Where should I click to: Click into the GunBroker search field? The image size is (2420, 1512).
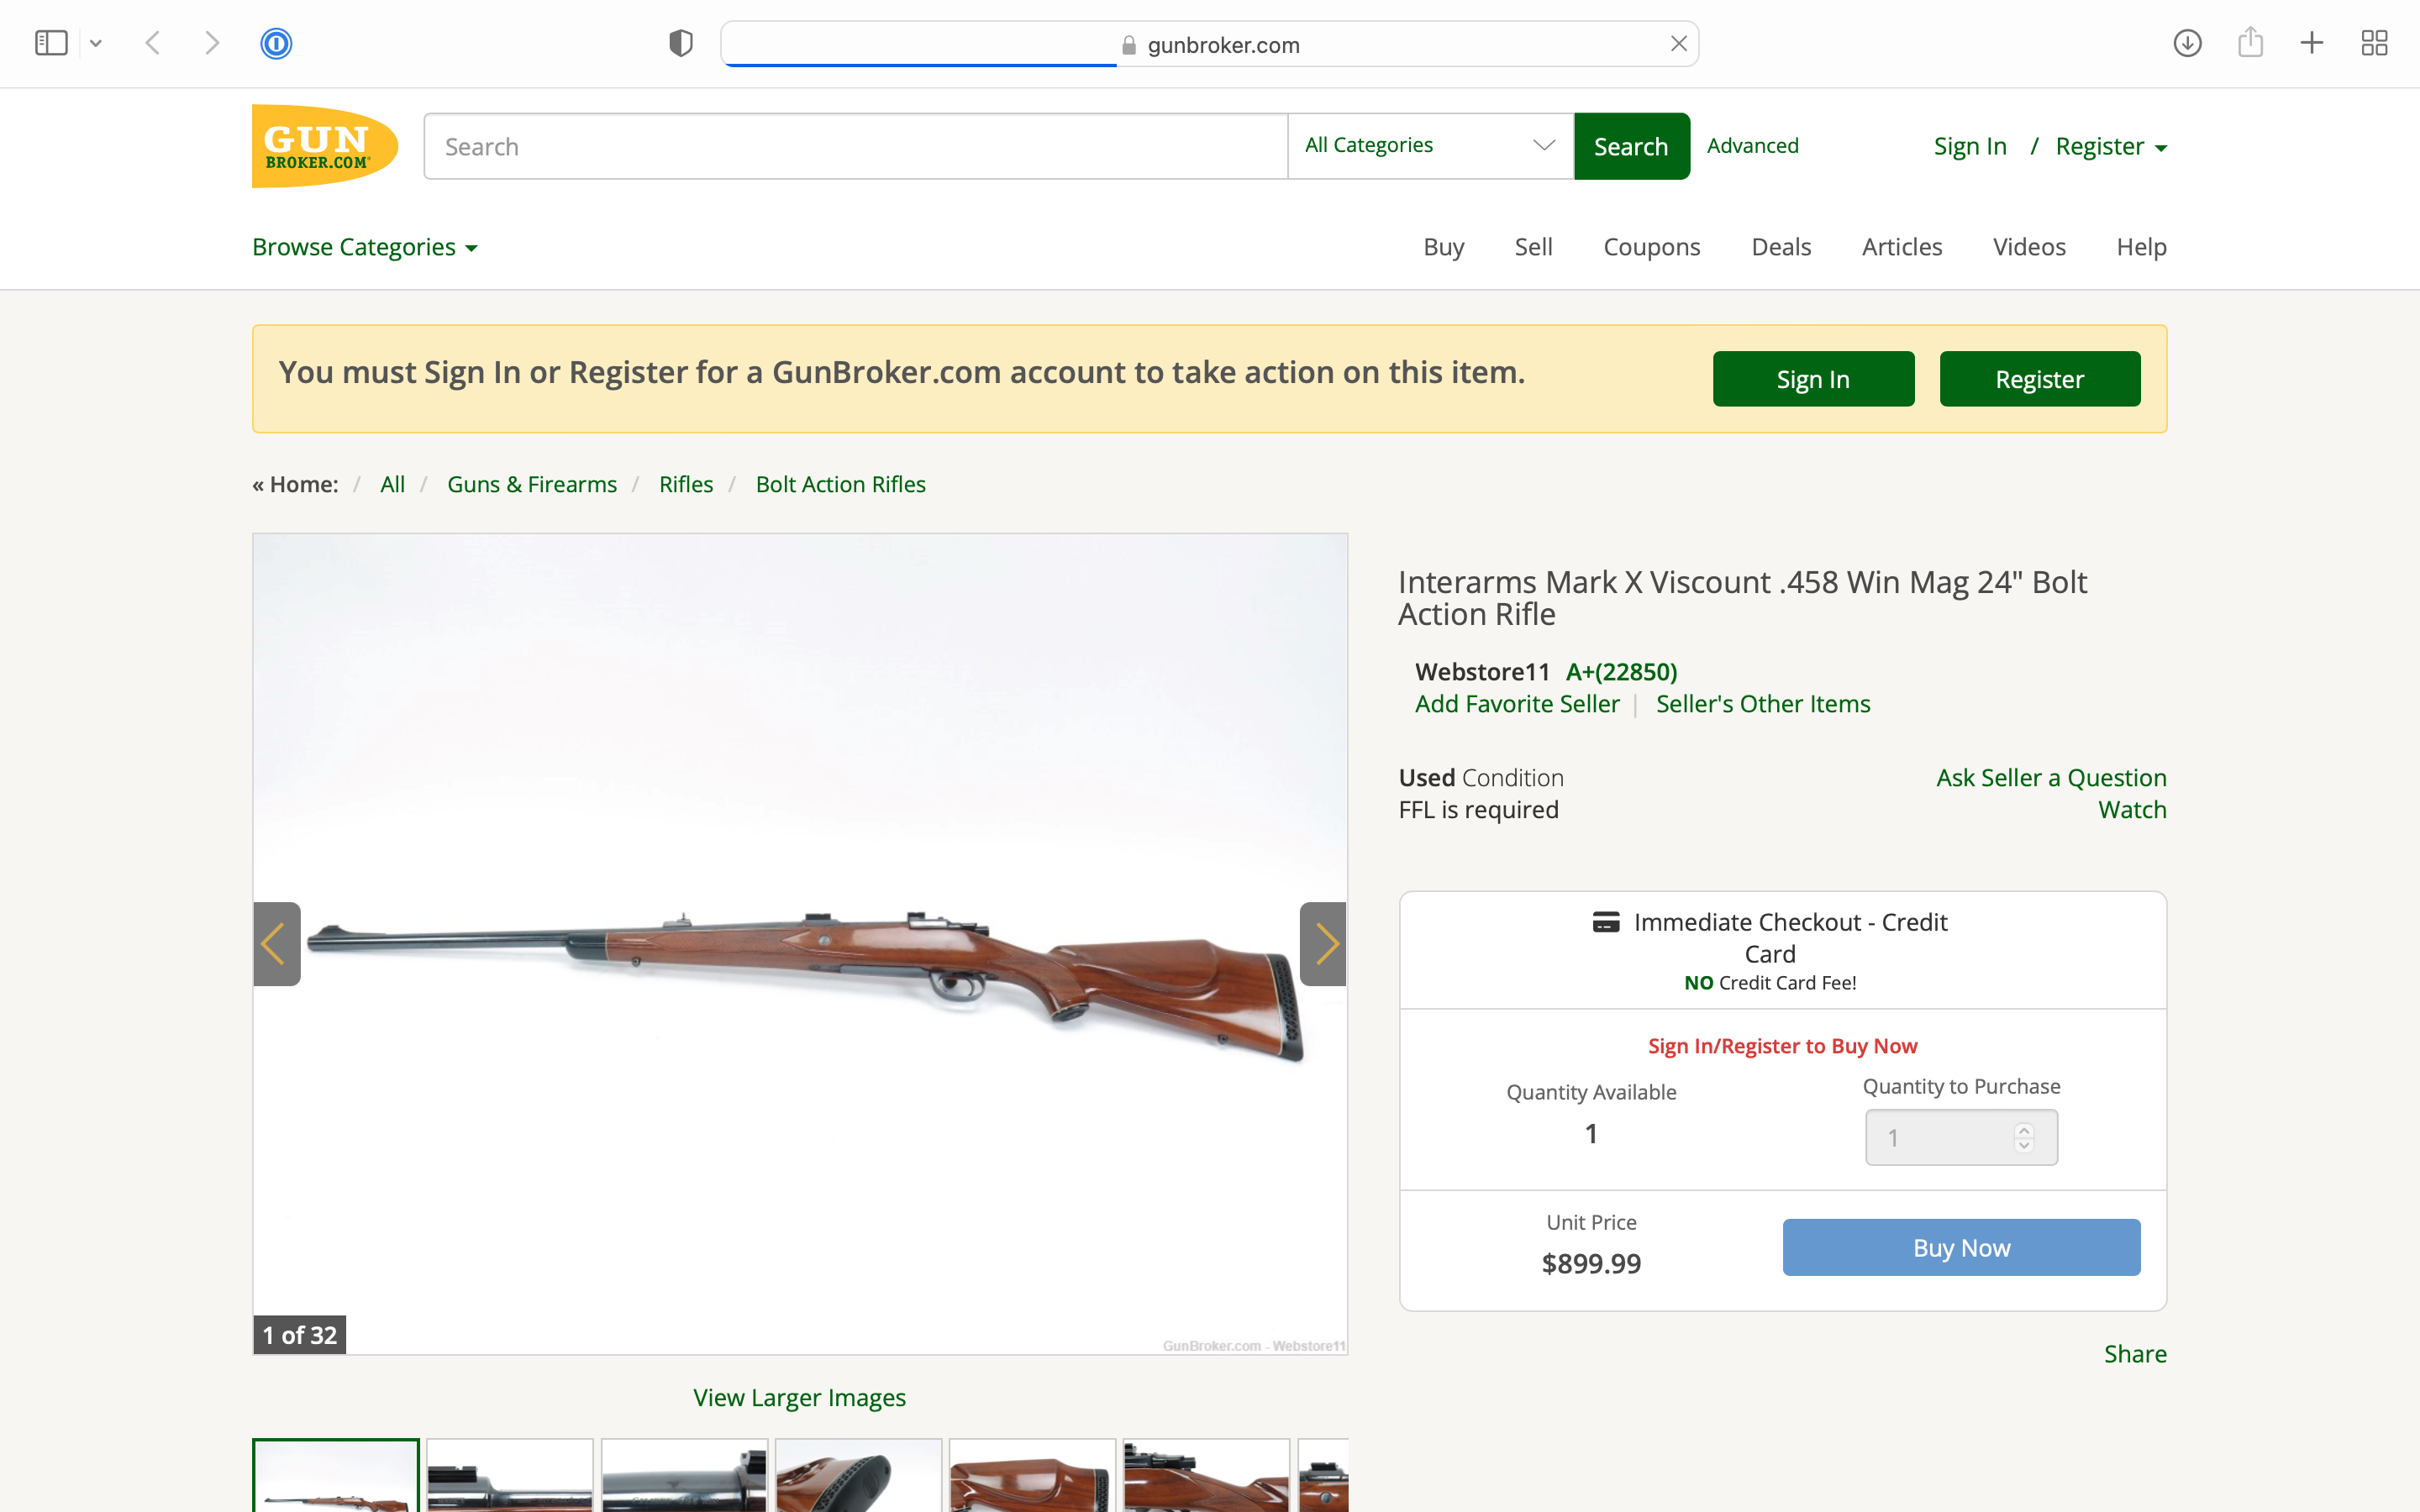coord(856,146)
